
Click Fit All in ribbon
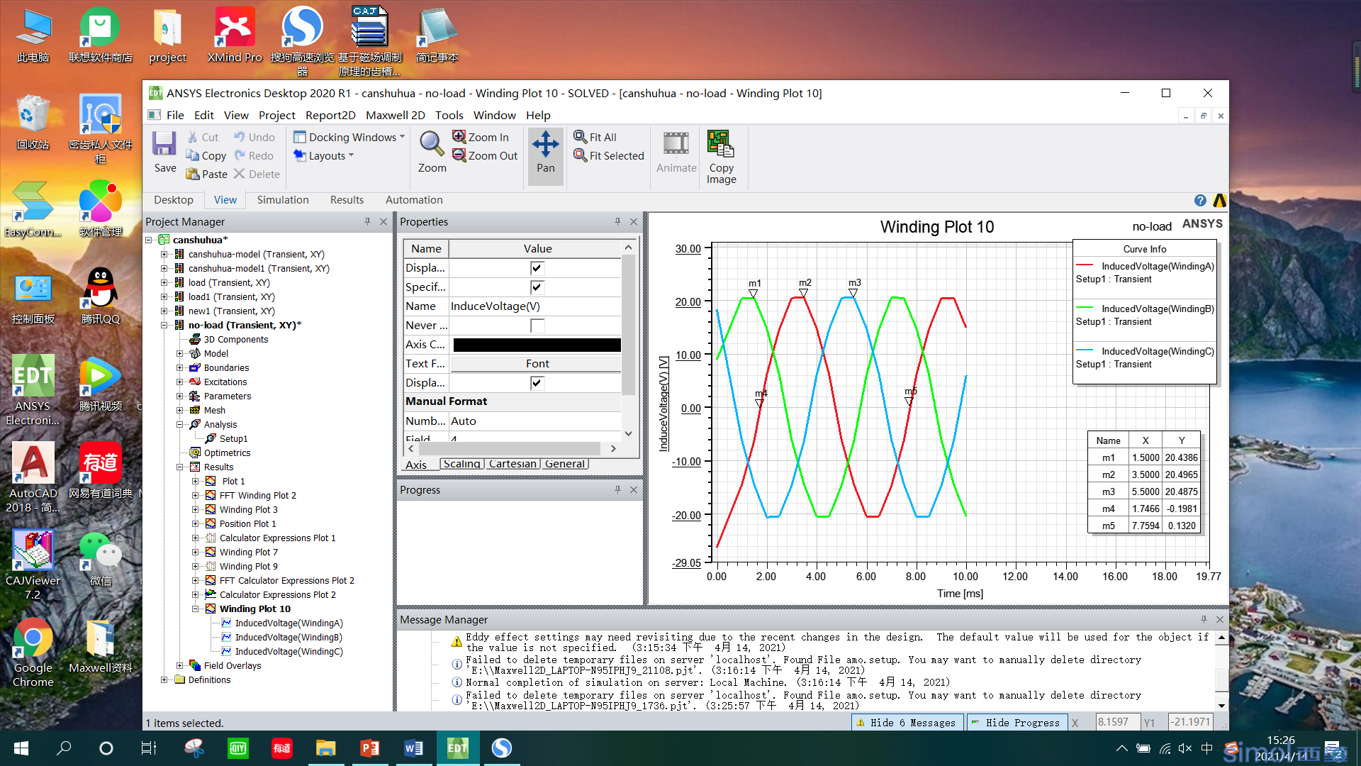(595, 137)
